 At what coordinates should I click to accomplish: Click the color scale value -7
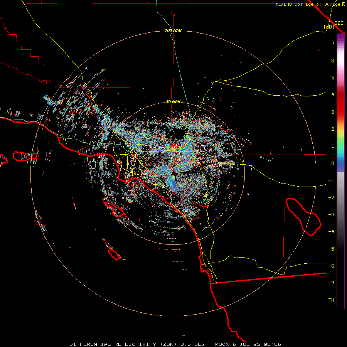(x=331, y=283)
